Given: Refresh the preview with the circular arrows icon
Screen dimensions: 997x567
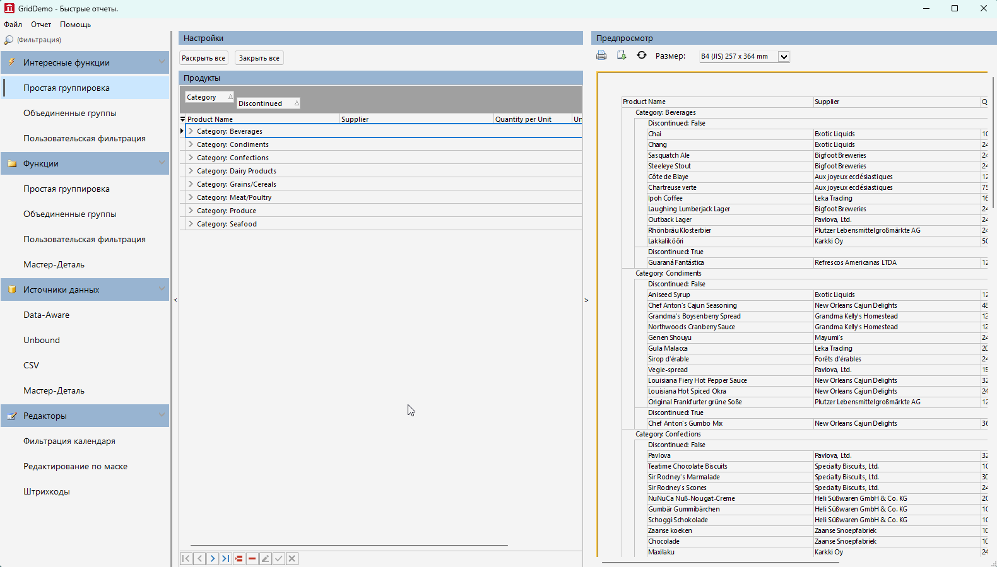Looking at the screenshot, I should 642,56.
